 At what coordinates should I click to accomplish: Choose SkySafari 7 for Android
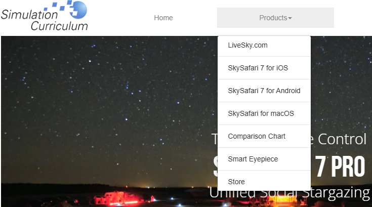264,91
